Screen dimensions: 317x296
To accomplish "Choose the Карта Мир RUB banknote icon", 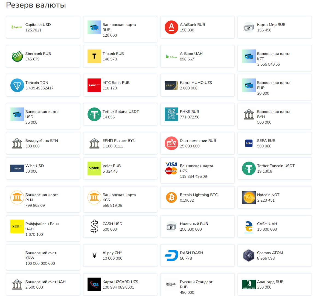I will click(x=249, y=27).
